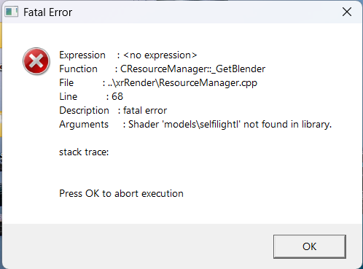Click the fatal error description value
This screenshot has height=269, width=363.
pos(145,111)
